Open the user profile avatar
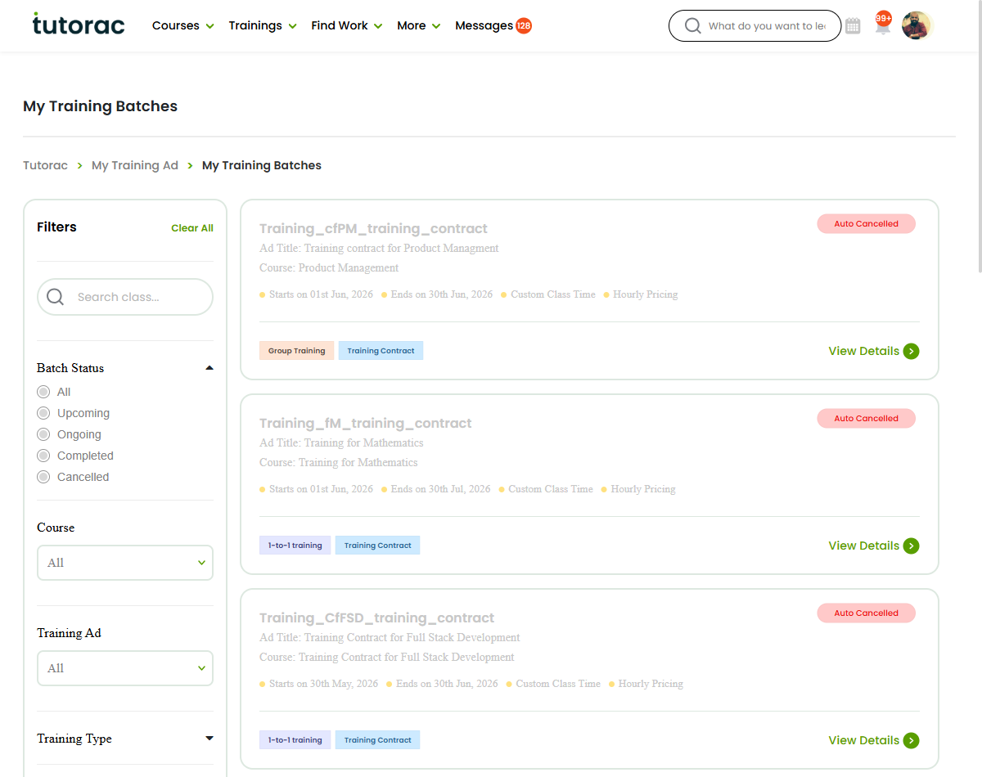Viewport: 982px width, 777px height. point(917,25)
